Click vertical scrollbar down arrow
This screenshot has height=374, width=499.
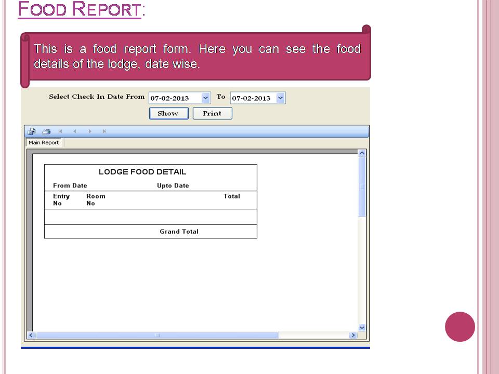coord(362,328)
